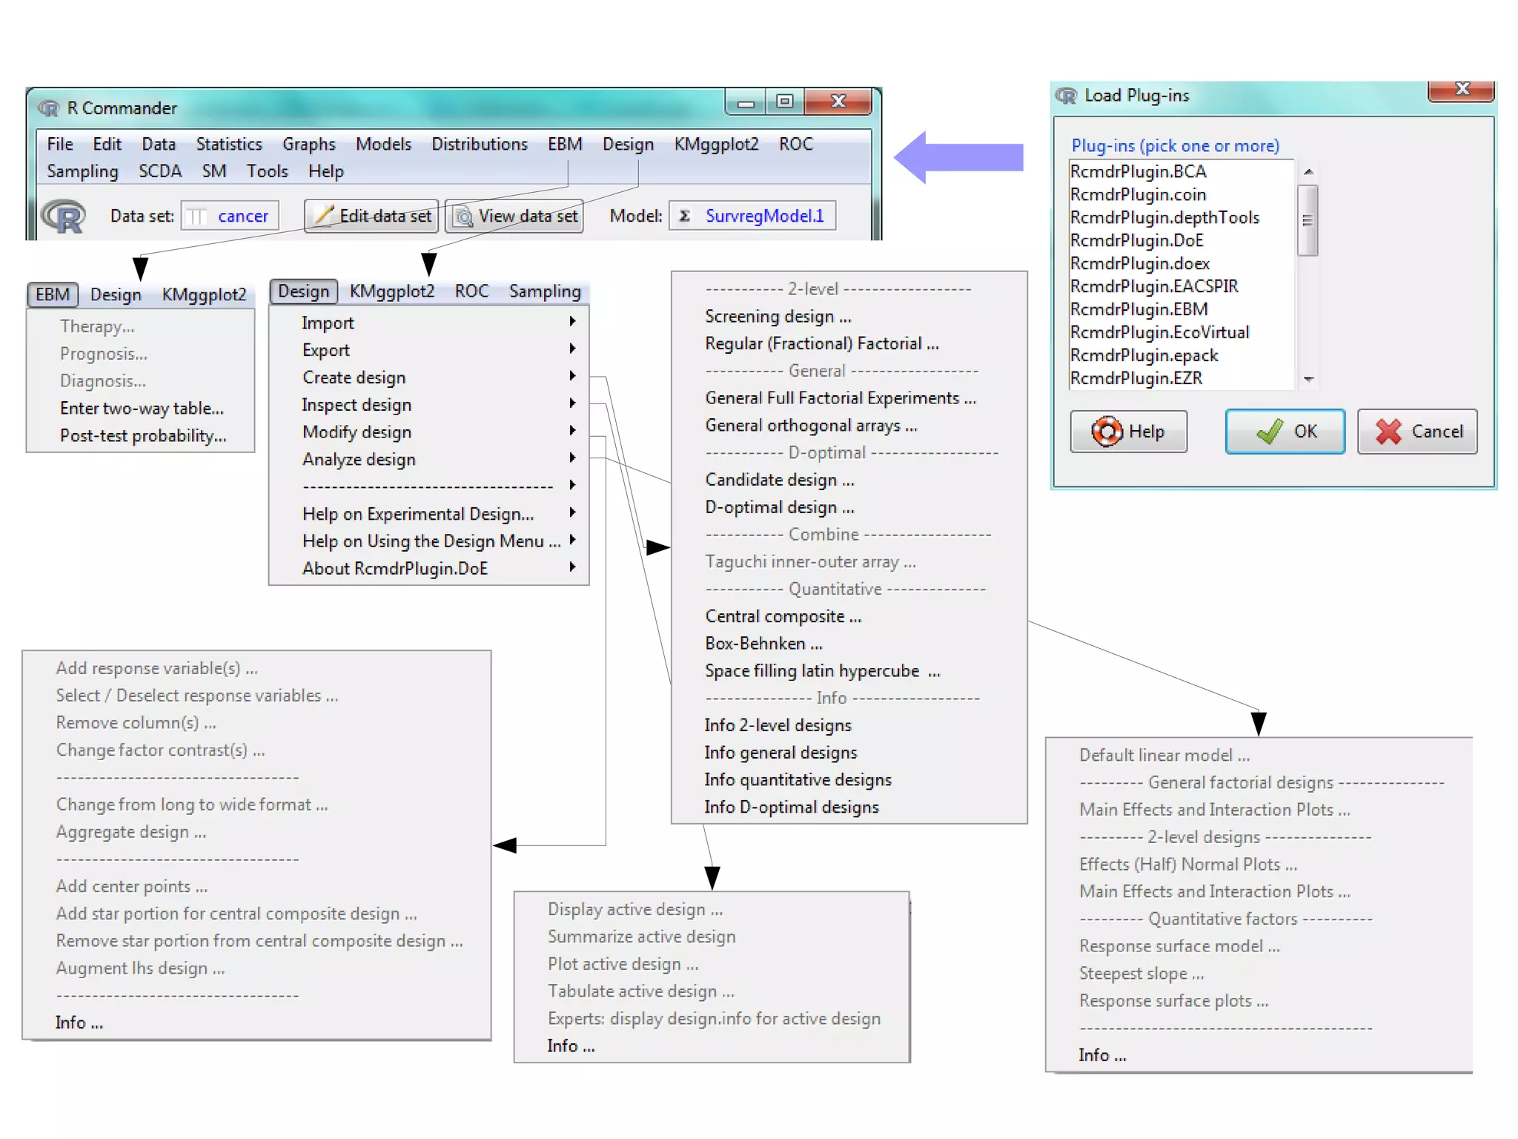Open the Sampling menu in R Commander
1518x1139 pixels.
point(82,171)
